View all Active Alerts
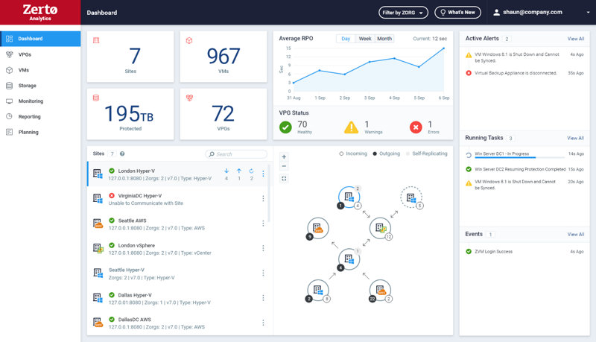The width and height of the screenshot is (596, 342). (575, 39)
